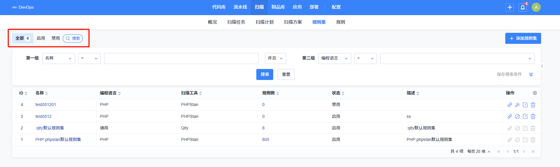Expand the 每页 20 项 page size selector
The width and height of the screenshot is (560, 167).
tap(479, 152)
